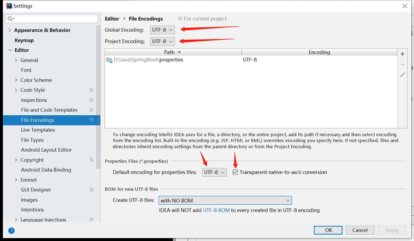This screenshot has height=241, width=414.
Task: Click project icon beside File Encodings
Action: pos(92,120)
